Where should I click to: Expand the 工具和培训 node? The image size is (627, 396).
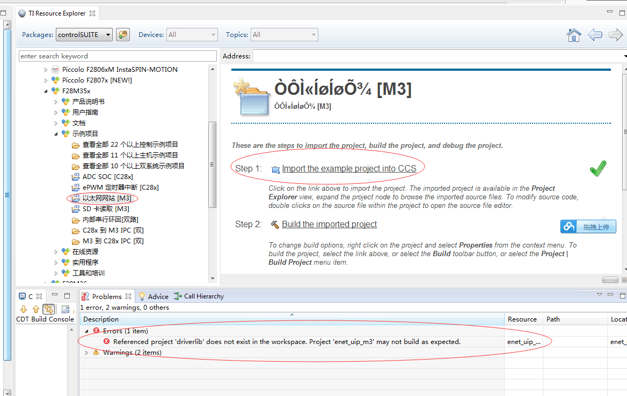(56, 273)
